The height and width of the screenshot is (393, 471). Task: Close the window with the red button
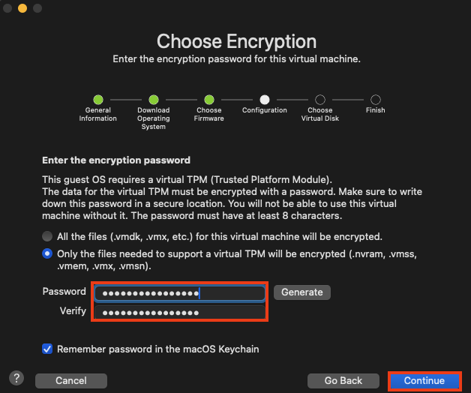(7, 8)
